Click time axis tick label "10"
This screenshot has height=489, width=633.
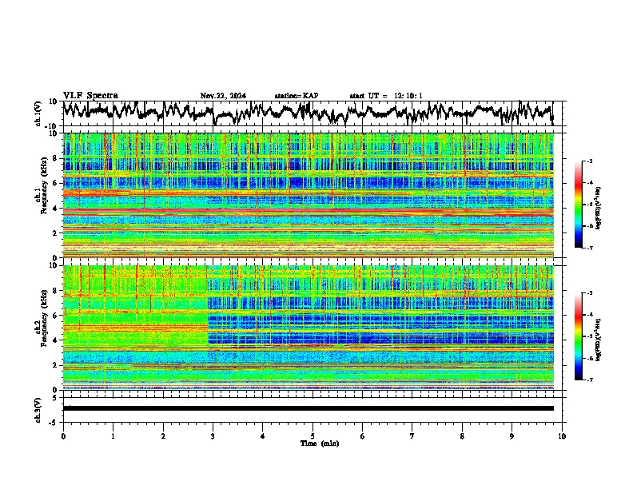[x=562, y=436]
